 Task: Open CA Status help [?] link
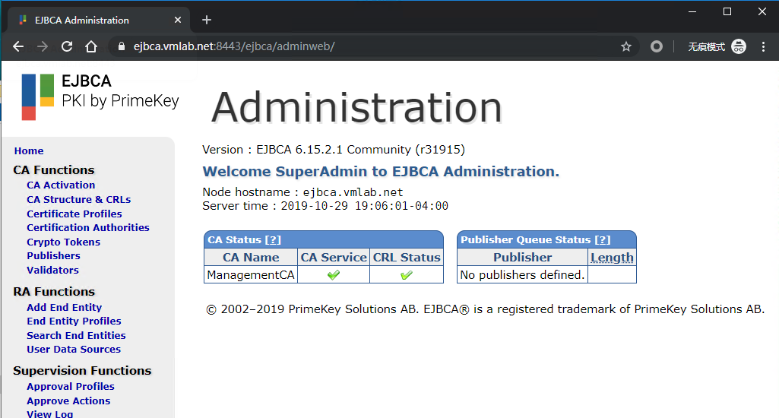[273, 239]
